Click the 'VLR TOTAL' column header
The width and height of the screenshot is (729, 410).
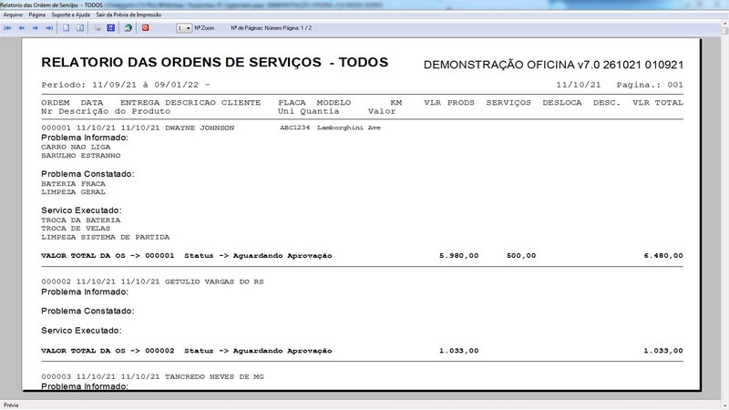click(x=658, y=103)
